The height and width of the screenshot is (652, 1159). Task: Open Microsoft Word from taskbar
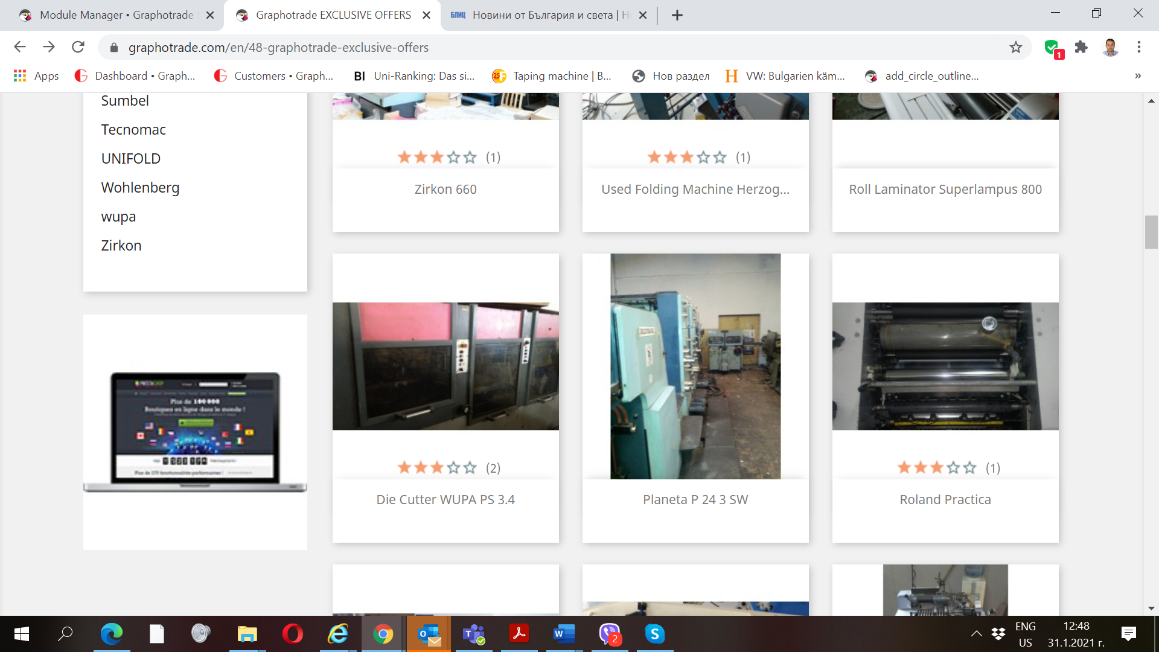[x=564, y=634]
